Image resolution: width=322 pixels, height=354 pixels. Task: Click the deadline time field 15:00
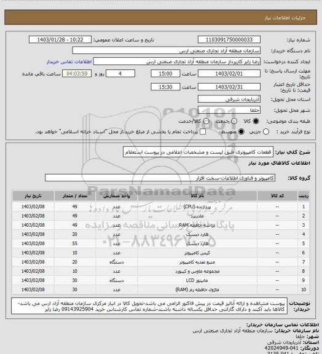click(x=165, y=74)
